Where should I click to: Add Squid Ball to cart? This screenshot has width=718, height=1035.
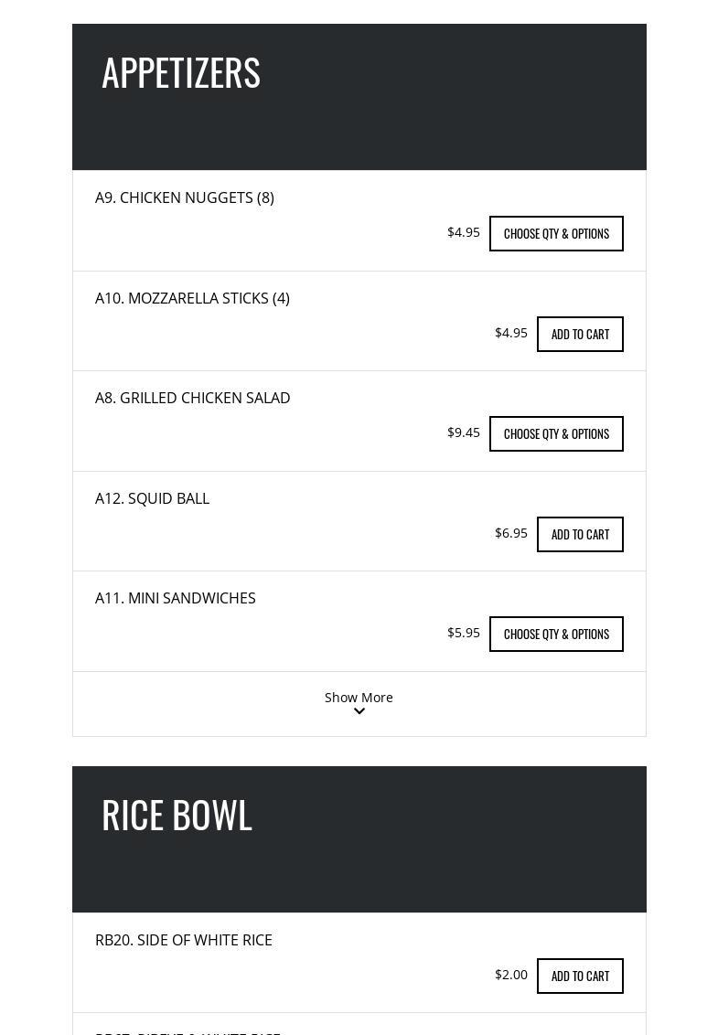pos(580,534)
